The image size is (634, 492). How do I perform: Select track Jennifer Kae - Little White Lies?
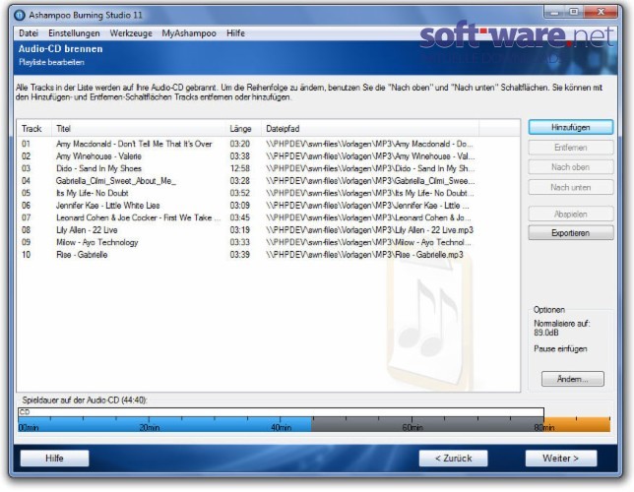pos(107,206)
